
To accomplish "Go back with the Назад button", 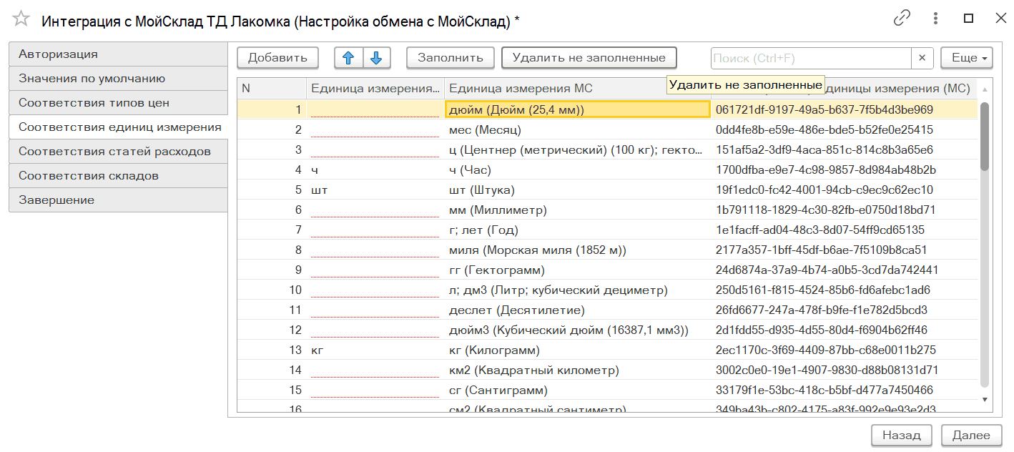I will [901, 435].
